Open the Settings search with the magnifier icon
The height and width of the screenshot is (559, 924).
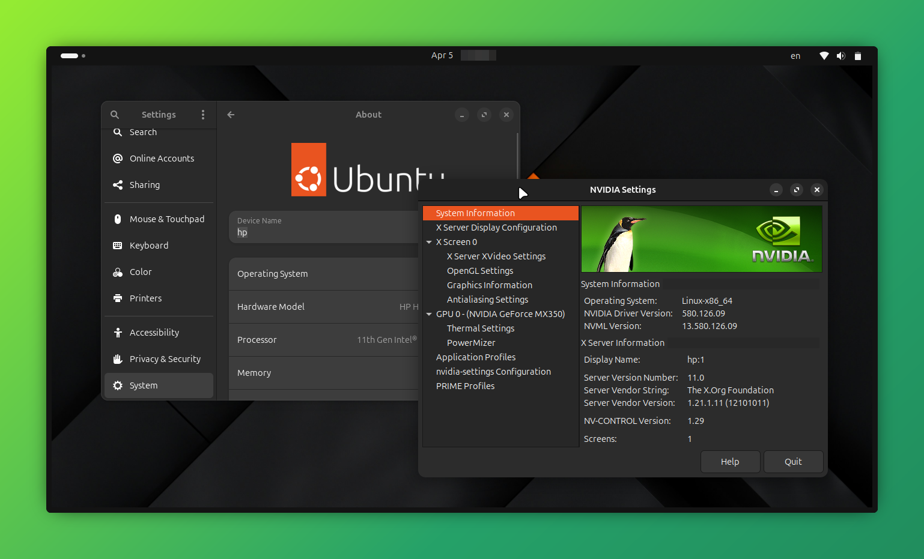pyautogui.click(x=115, y=114)
